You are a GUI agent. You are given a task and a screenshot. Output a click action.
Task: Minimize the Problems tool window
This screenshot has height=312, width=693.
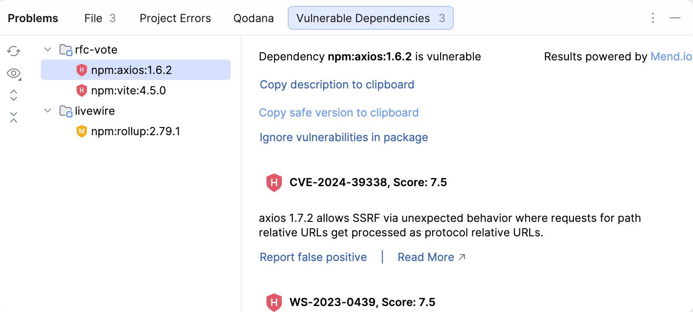676,18
